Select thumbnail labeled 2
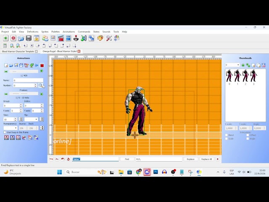Viewport: 269px width, 202px height. click(245, 77)
